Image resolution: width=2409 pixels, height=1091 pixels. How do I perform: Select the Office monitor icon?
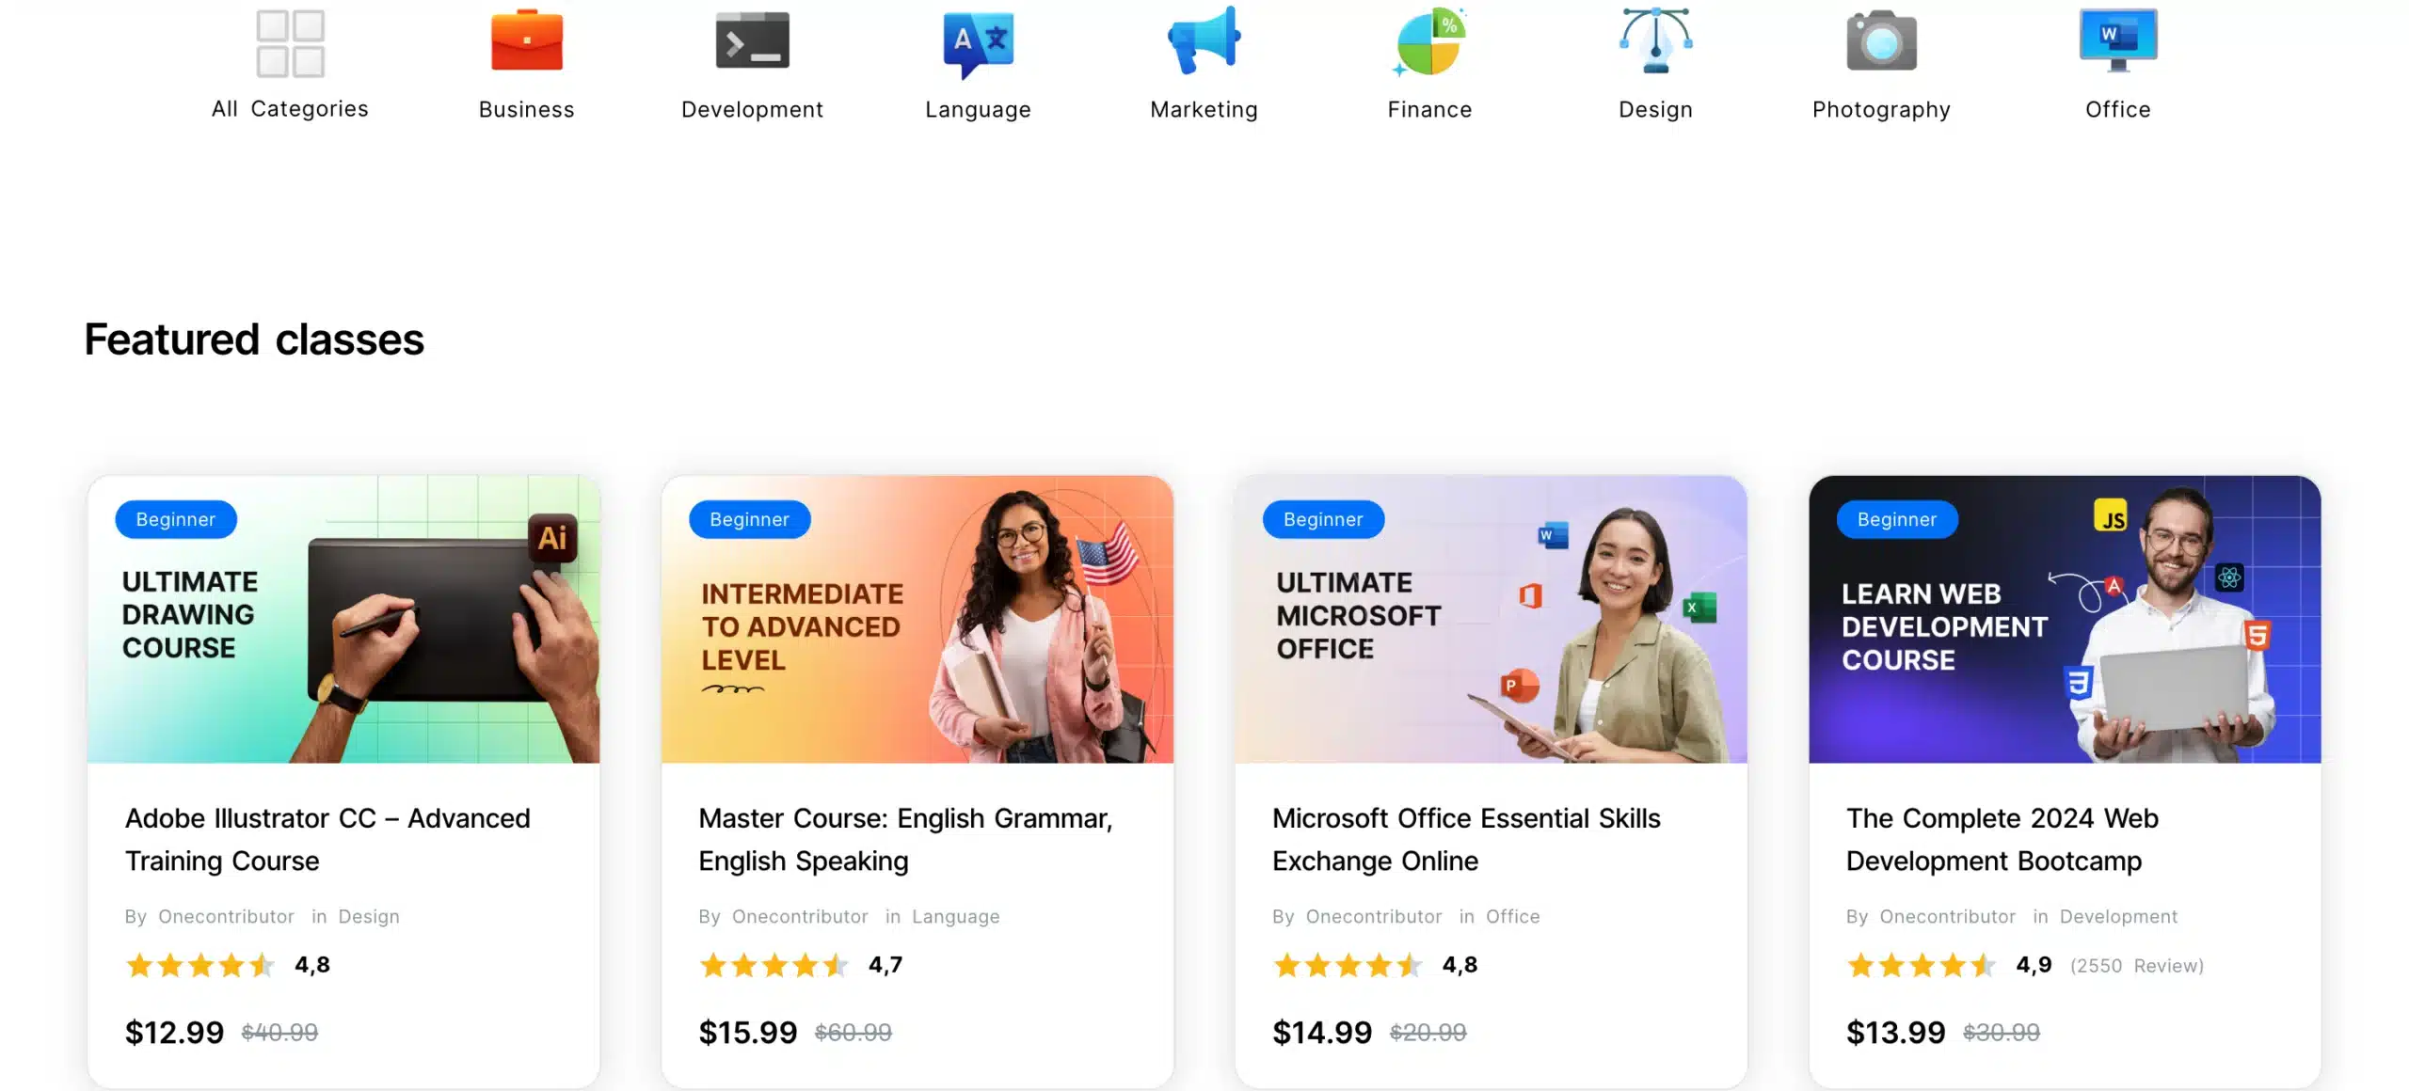pos(2117,40)
